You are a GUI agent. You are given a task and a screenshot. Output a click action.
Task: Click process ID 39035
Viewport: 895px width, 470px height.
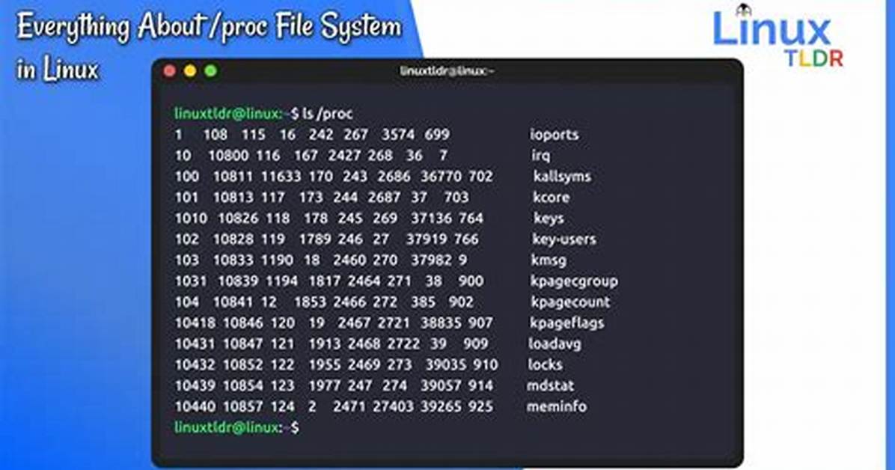point(445,364)
